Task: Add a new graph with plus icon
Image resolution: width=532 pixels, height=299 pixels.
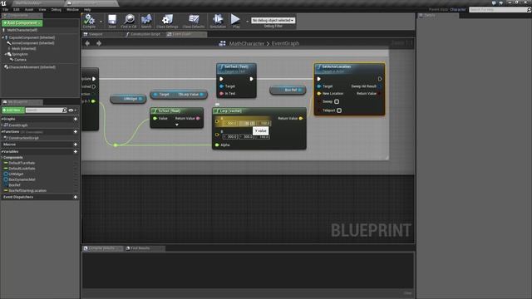Action: tap(76, 119)
